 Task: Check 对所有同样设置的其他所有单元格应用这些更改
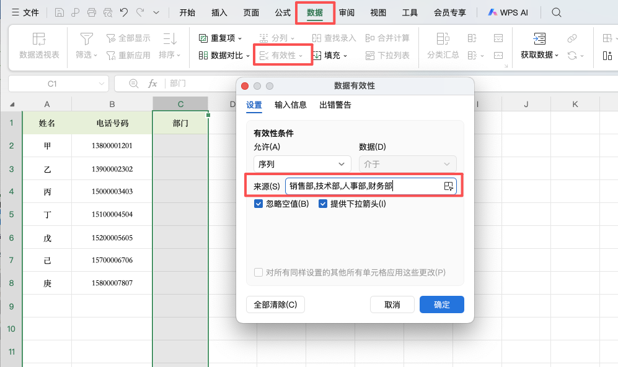(x=258, y=272)
